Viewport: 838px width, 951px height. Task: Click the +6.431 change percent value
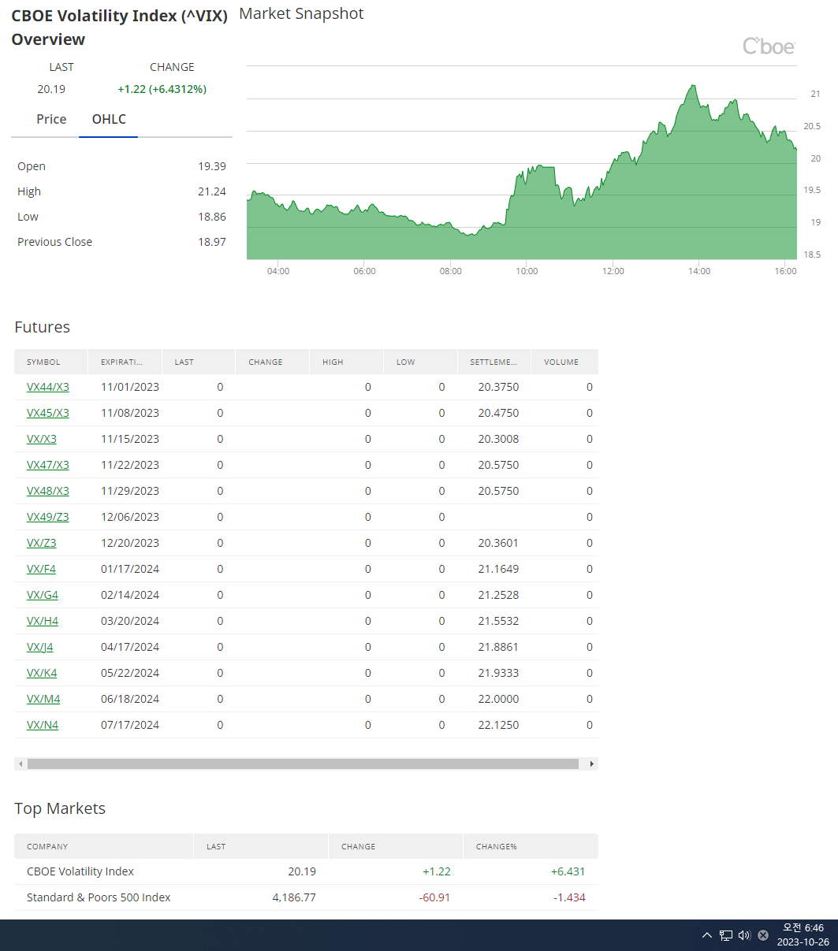click(x=568, y=871)
